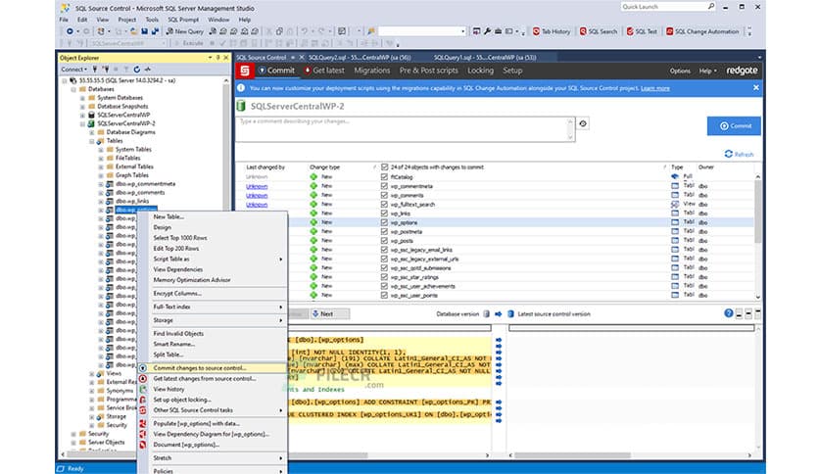Click the Database version icon
Screen dimensions: 819x474
coord(486,313)
